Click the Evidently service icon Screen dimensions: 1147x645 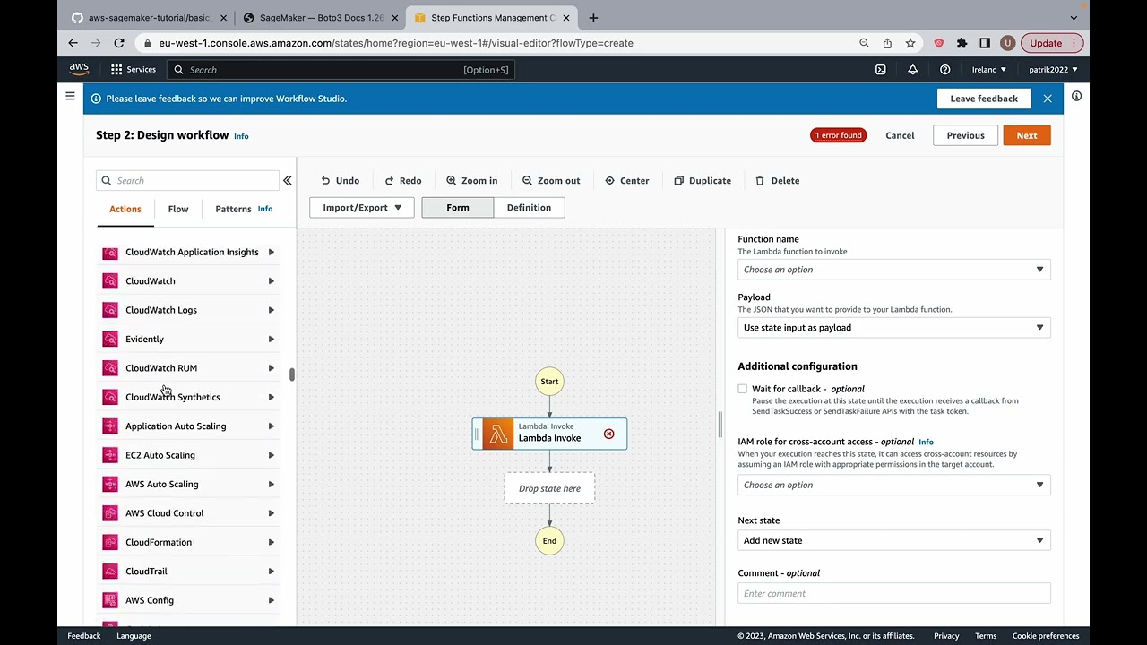pos(110,339)
